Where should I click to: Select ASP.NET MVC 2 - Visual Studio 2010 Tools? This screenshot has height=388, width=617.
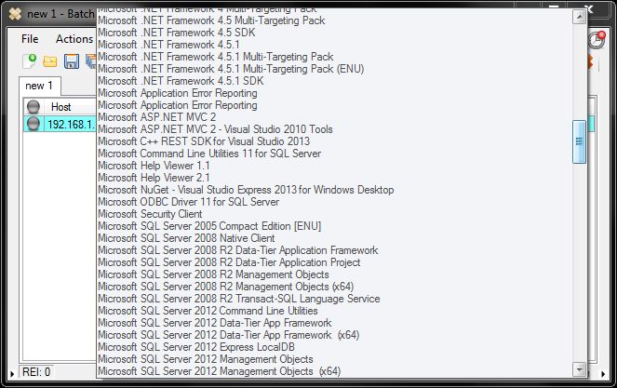point(215,129)
